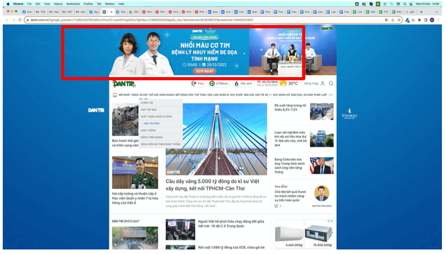Open the PHÁP LUẬT navigation section
Screen dimensions: 446x254
click(321, 95)
